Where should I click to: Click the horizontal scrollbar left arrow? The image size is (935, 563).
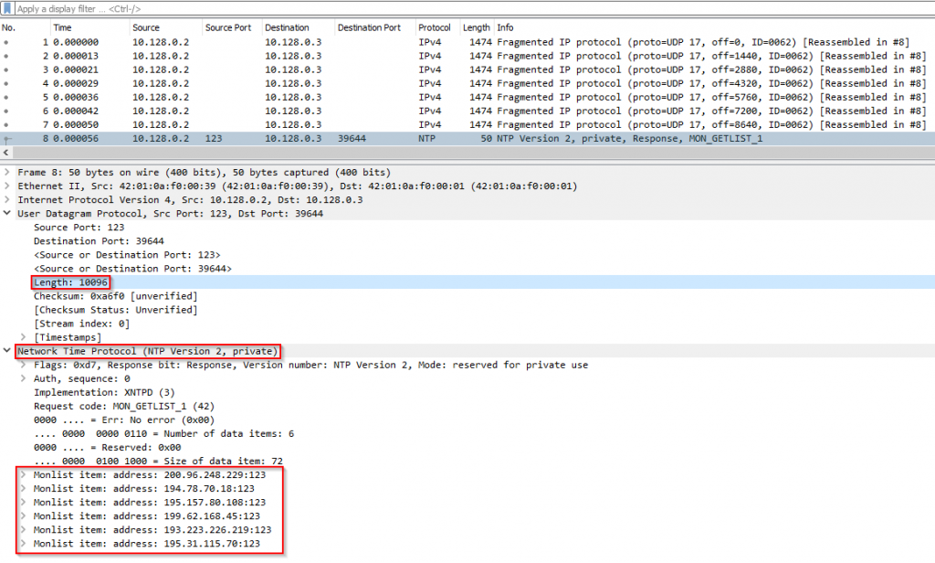click(5, 153)
